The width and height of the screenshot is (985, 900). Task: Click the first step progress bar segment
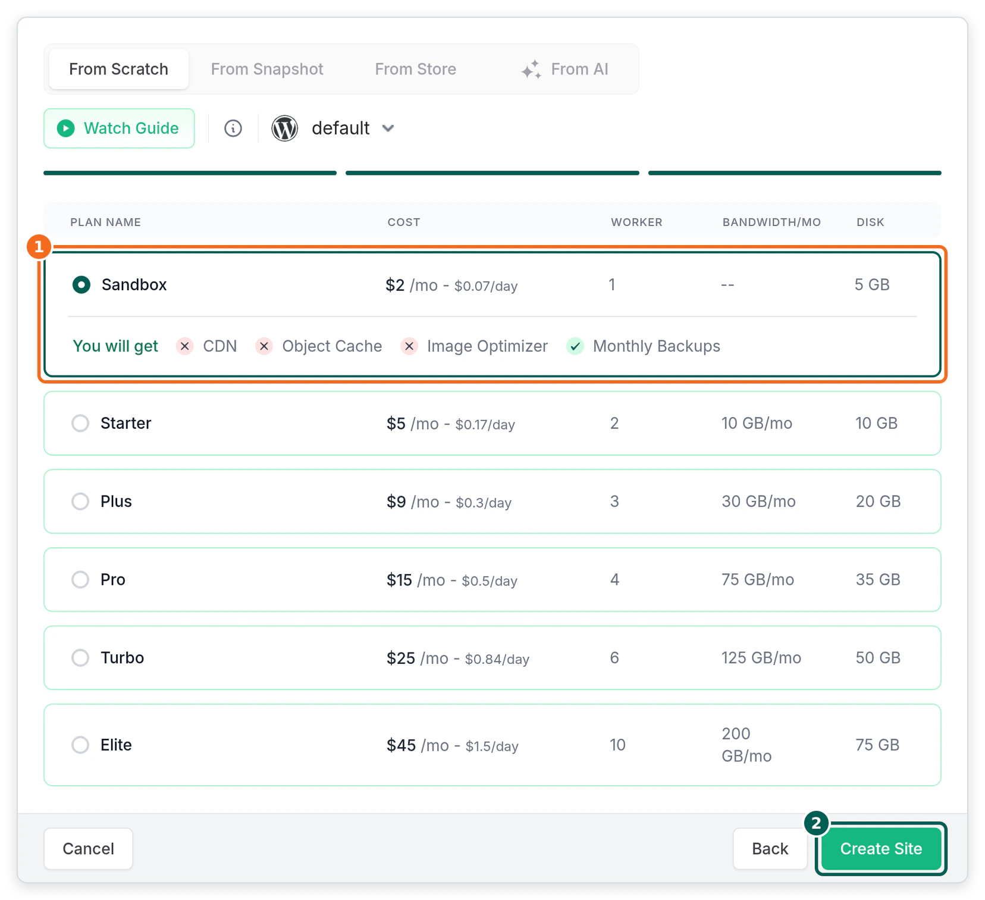pos(190,173)
